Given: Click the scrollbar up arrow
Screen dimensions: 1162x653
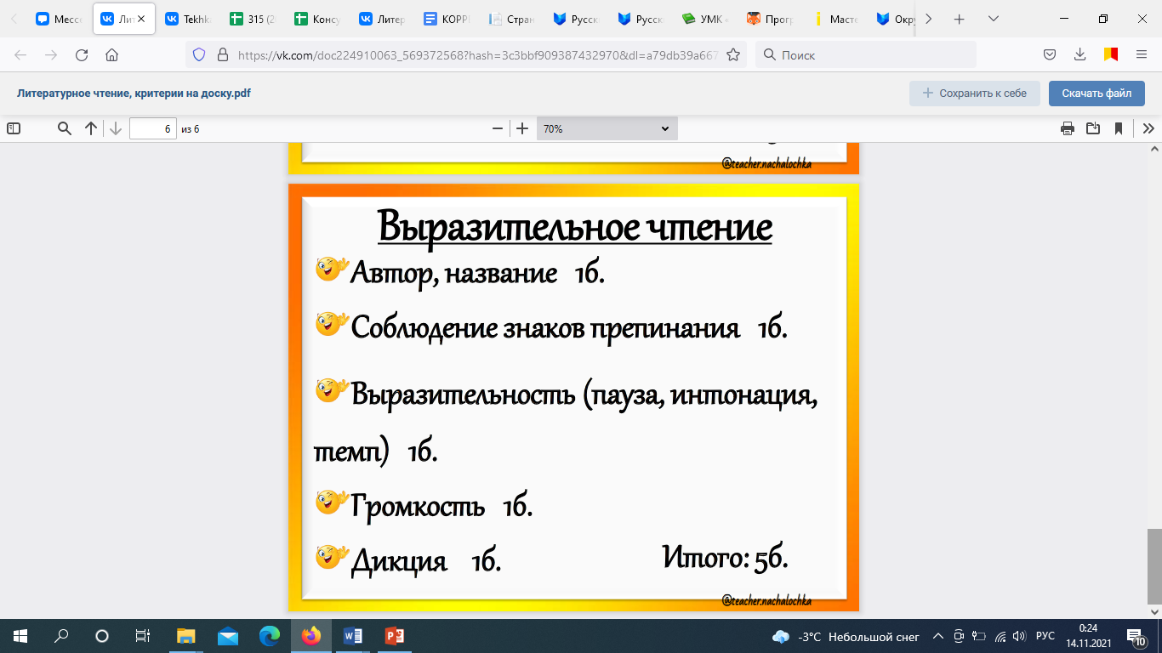Looking at the screenshot, I should 1154,150.
